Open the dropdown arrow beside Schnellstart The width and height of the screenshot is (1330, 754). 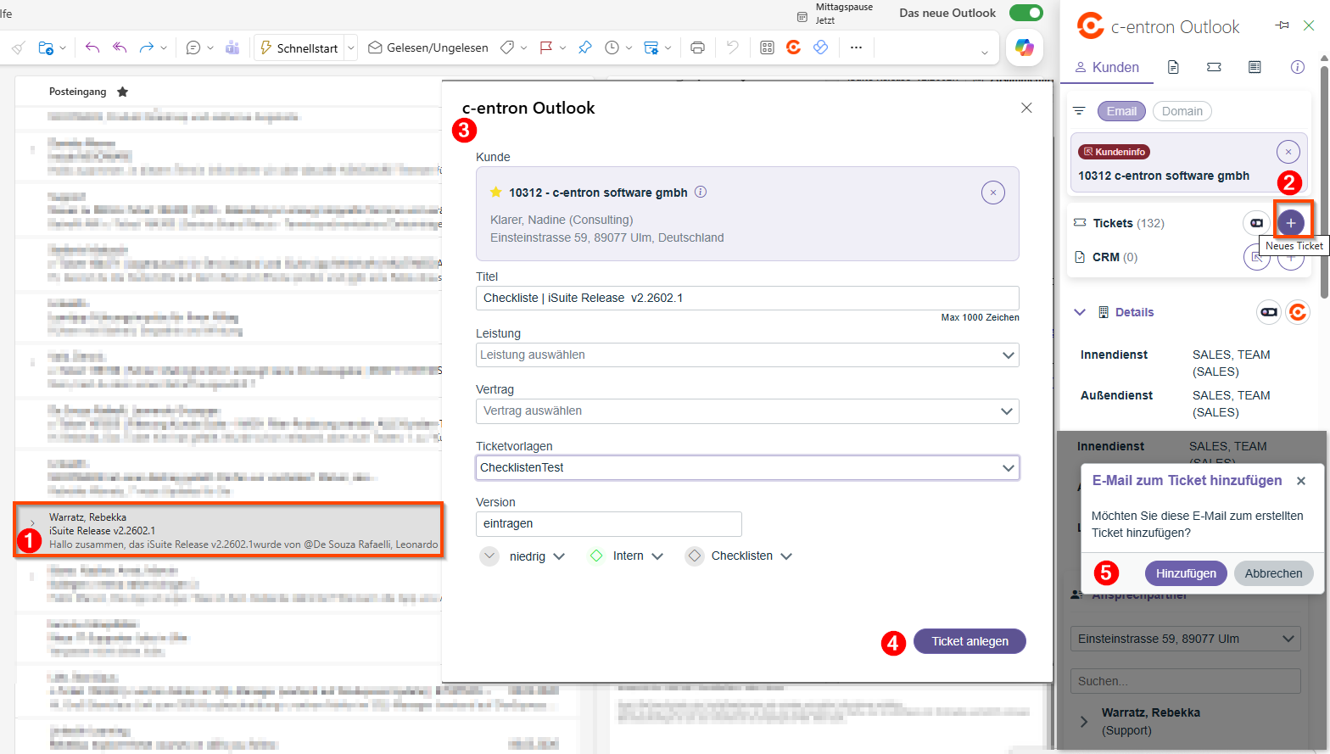point(351,48)
